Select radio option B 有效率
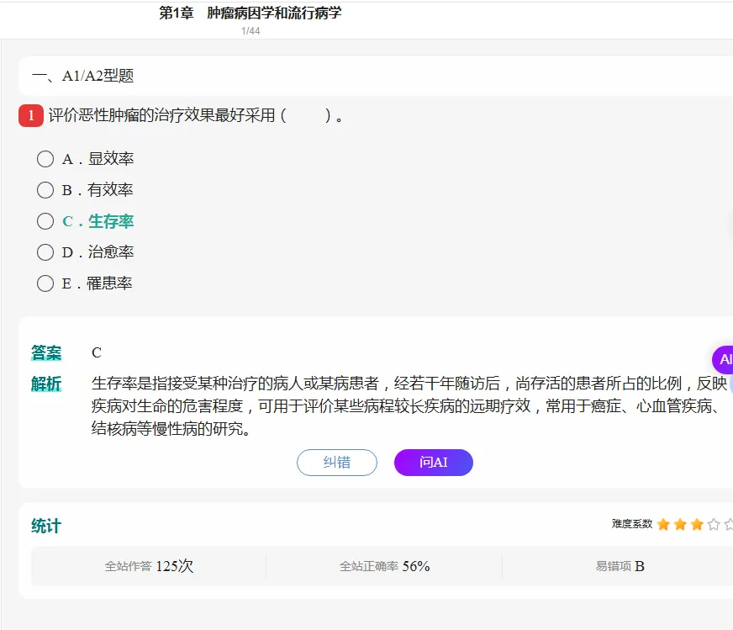 pos(45,190)
